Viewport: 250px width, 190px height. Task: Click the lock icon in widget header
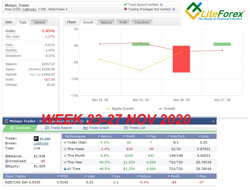[x=87, y=121]
